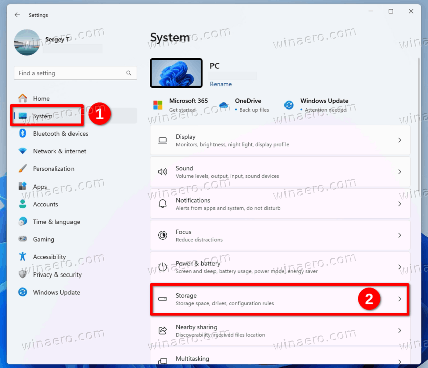Screen dimensions: 428x368
Task: Expand Sound settings chevron
Action: [400, 172]
